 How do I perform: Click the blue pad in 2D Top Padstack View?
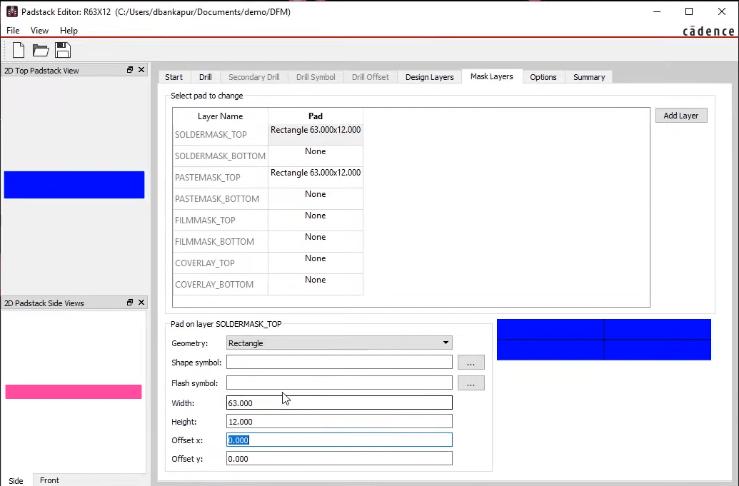(74, 185)
